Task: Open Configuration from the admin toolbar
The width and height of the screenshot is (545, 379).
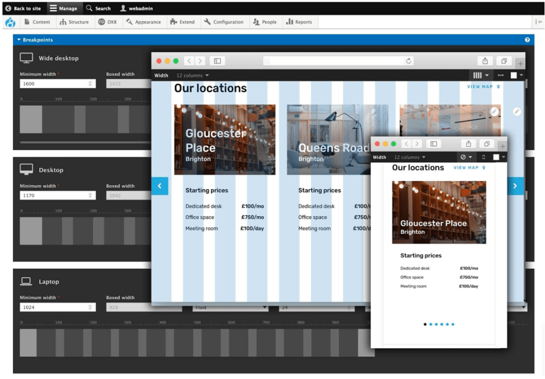Action: coord(224,22)
